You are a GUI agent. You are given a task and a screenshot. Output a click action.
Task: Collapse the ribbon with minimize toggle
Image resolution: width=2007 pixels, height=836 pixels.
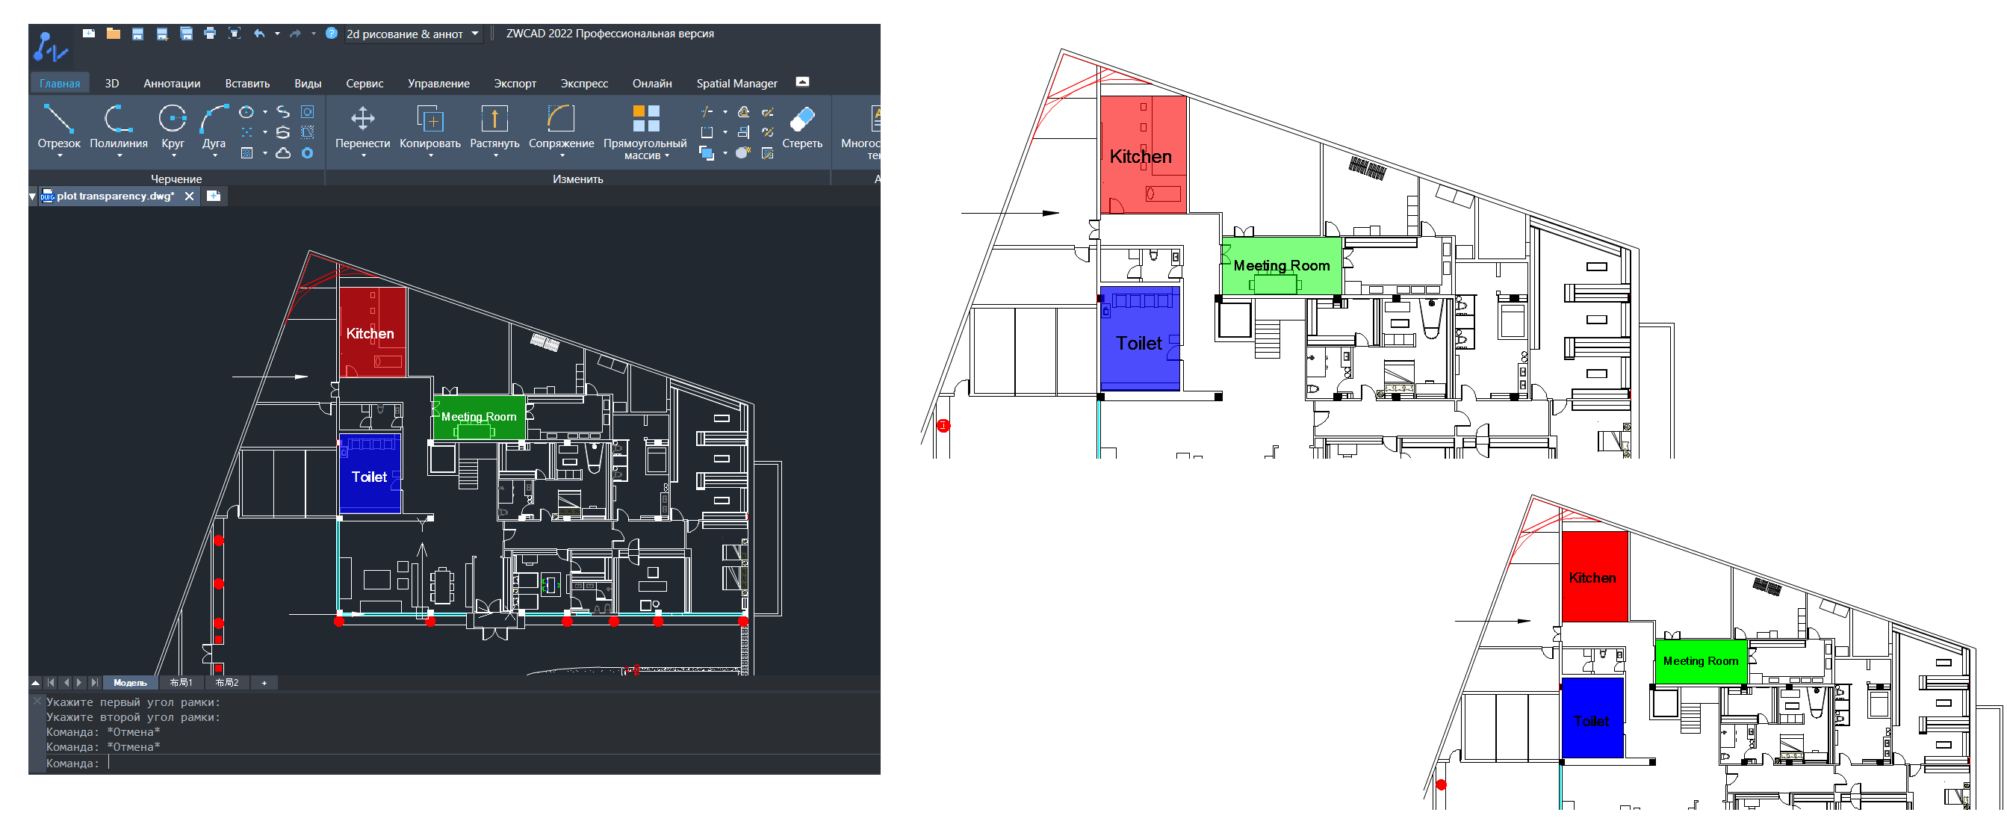(x=802, y=82)
